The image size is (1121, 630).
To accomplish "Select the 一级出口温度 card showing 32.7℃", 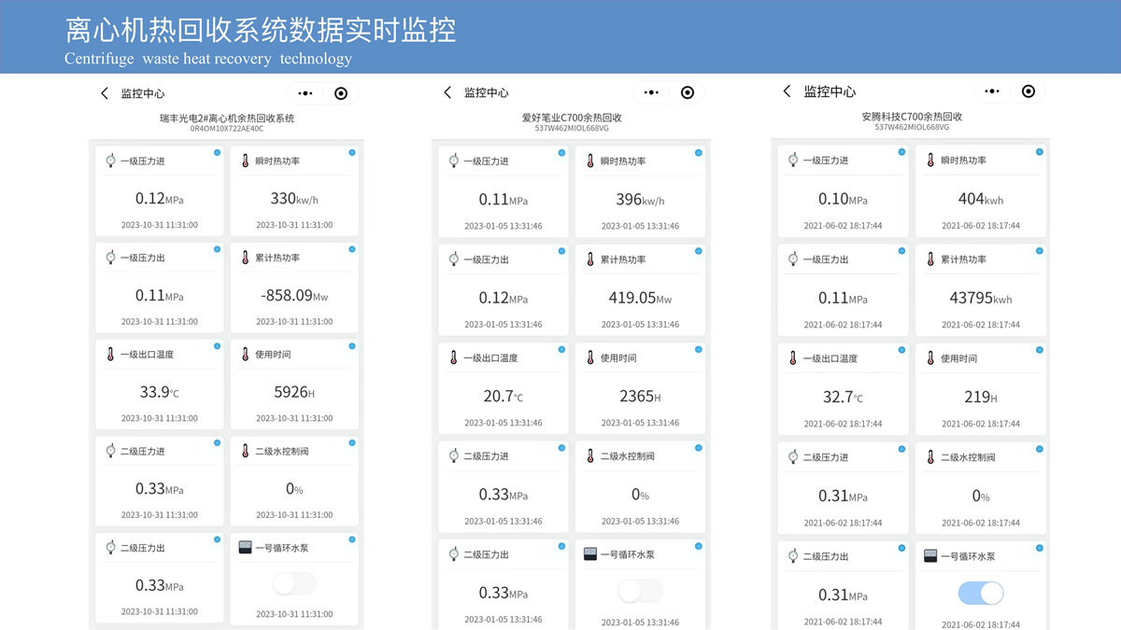I will [x=843, y=388].
